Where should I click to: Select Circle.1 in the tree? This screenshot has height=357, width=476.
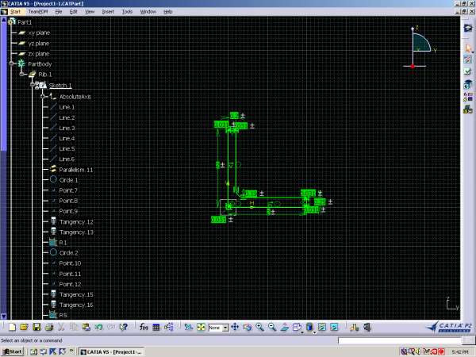68,180
